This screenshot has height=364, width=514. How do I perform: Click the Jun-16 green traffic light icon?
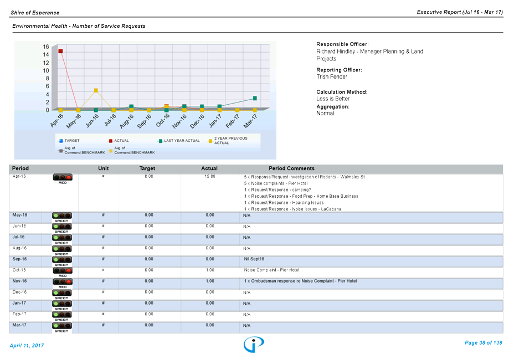coord(62,227)
